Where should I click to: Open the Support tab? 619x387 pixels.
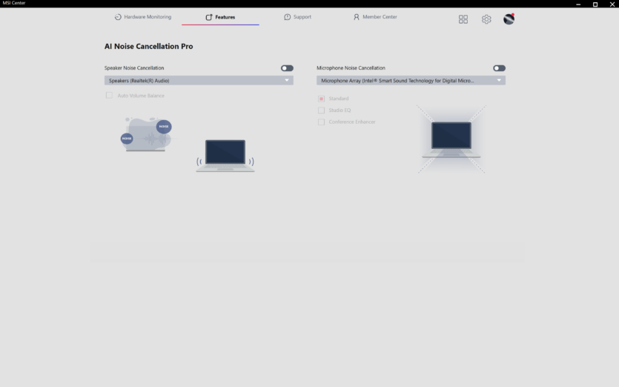[x=298, y=17]
